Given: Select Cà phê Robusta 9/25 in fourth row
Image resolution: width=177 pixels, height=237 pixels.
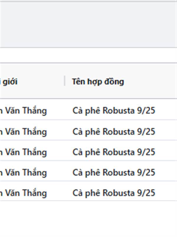Looking at the screenshot, I should (x=114, y=172).
